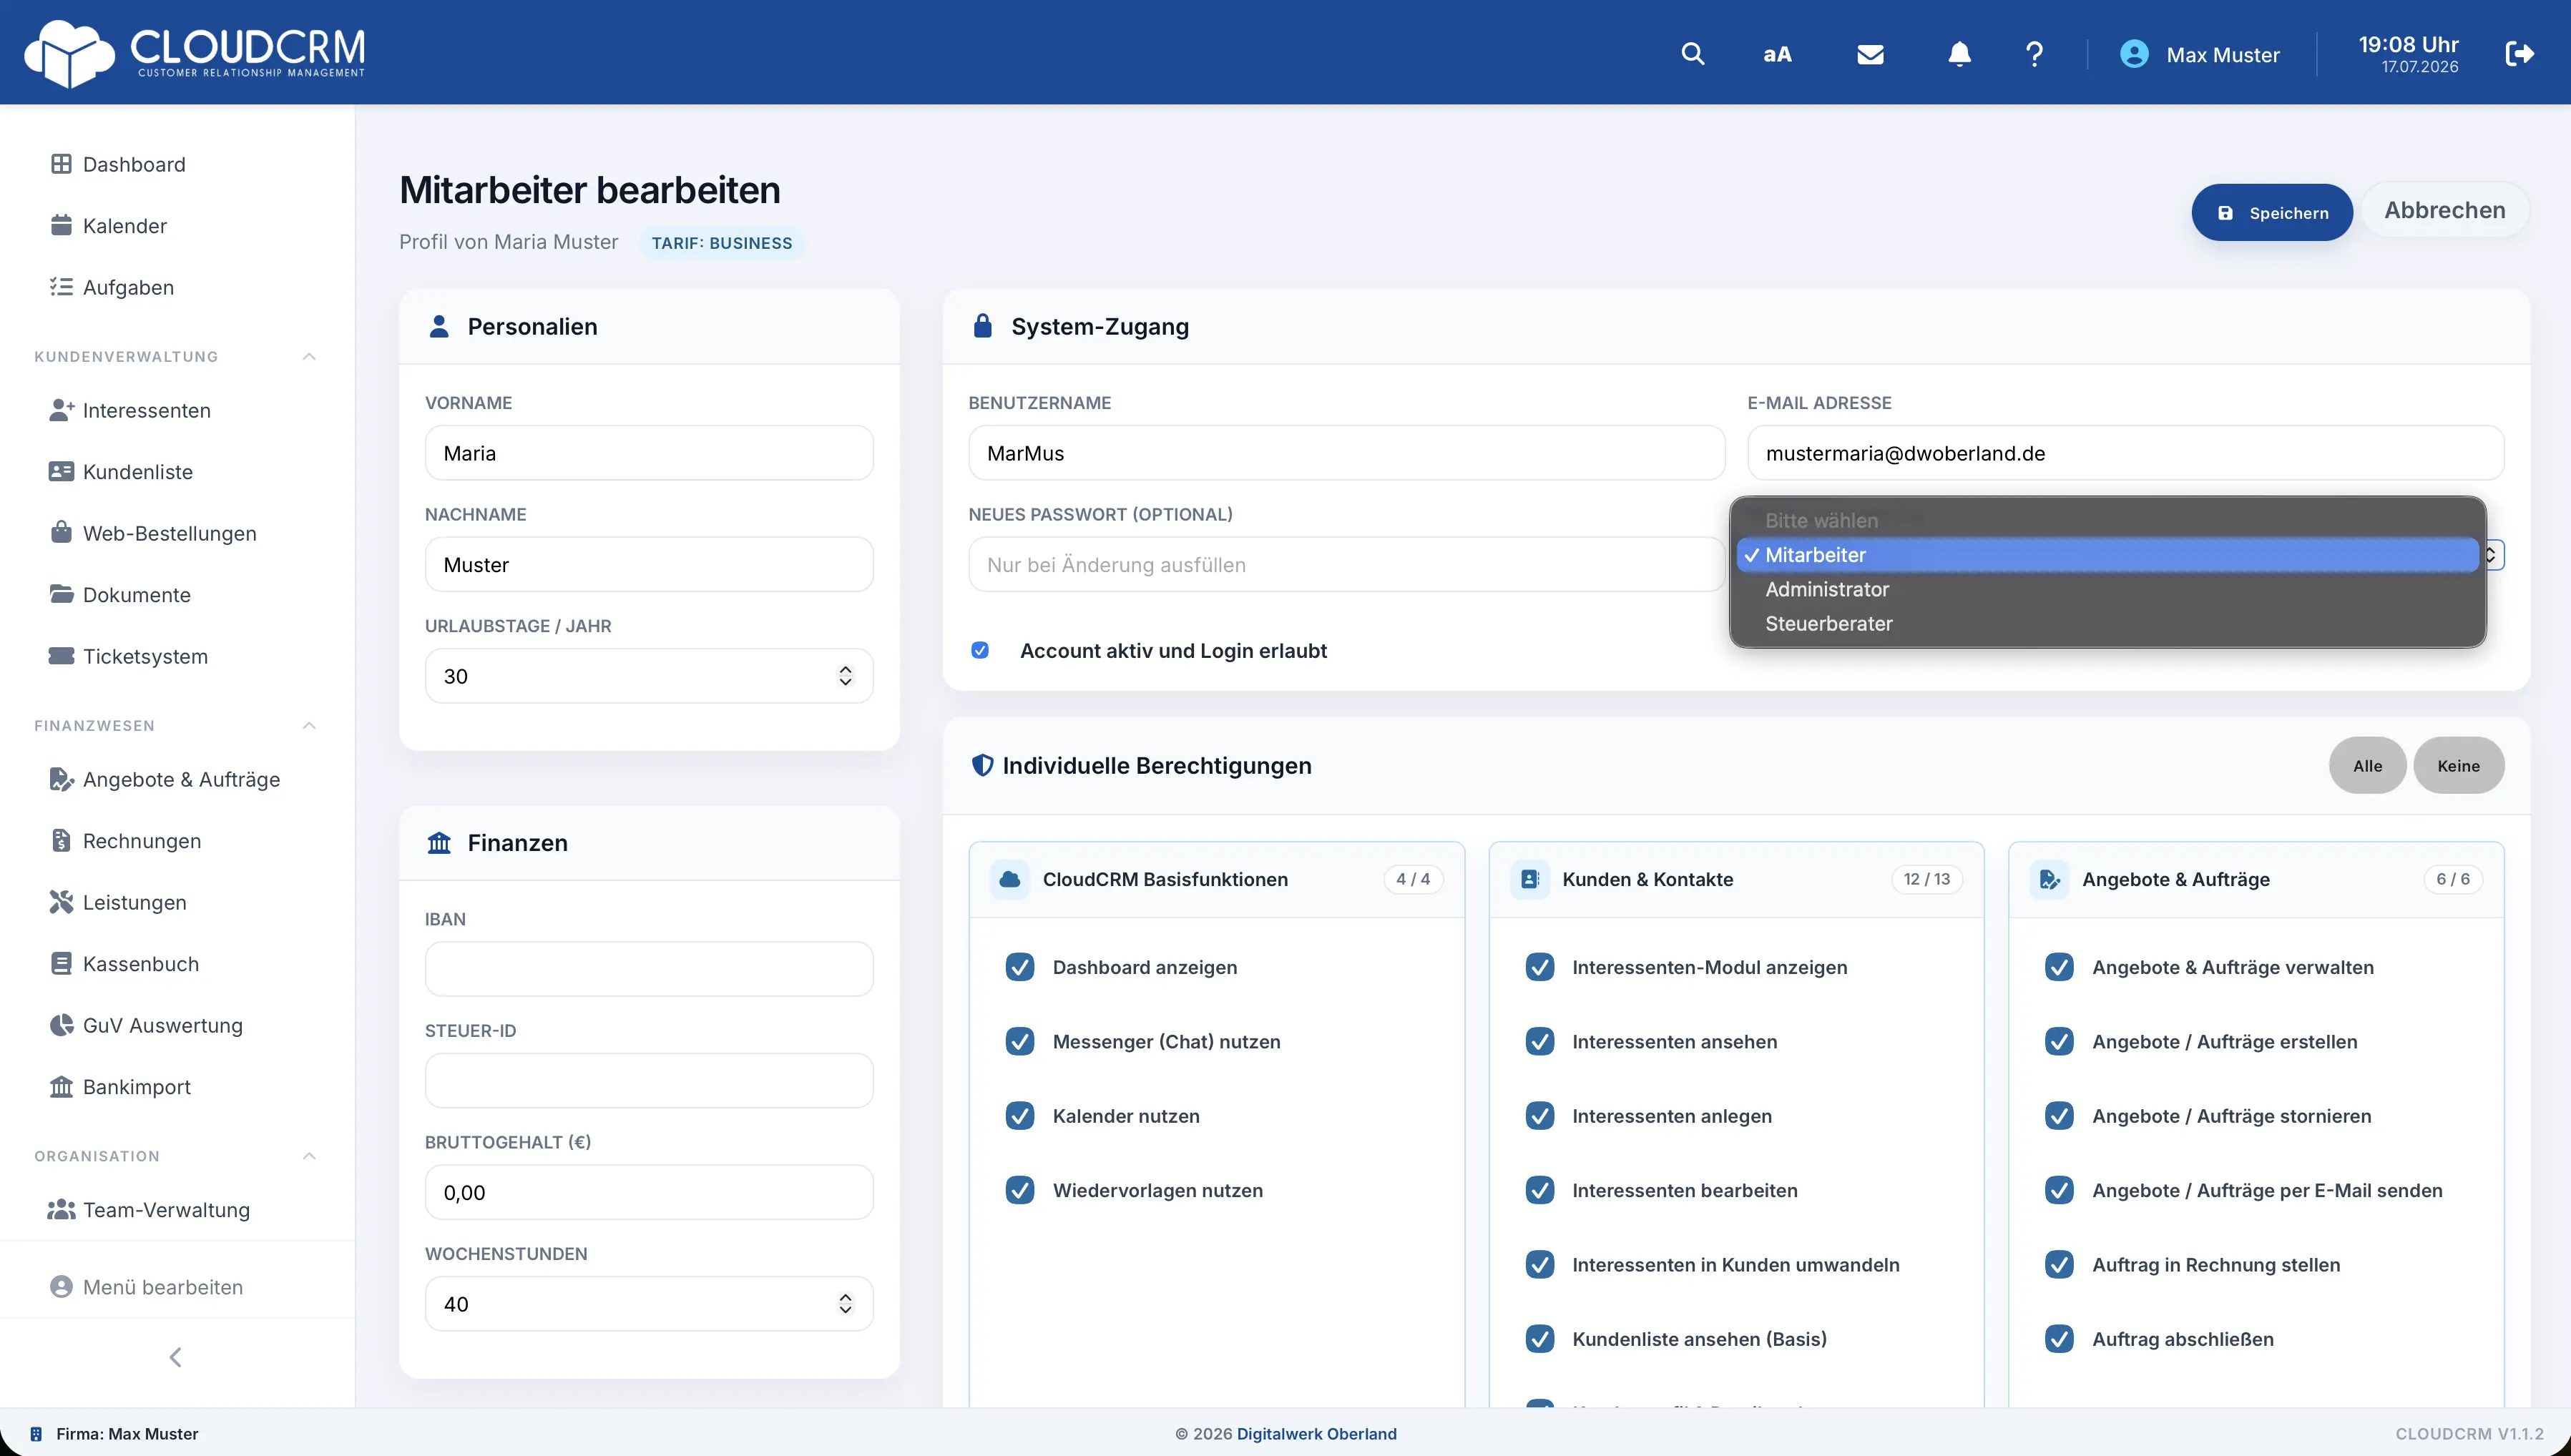Collapse the Organisation sidebar section
The width and height of the screenshot is (2571, 1456).
(x=309, y=1156)
